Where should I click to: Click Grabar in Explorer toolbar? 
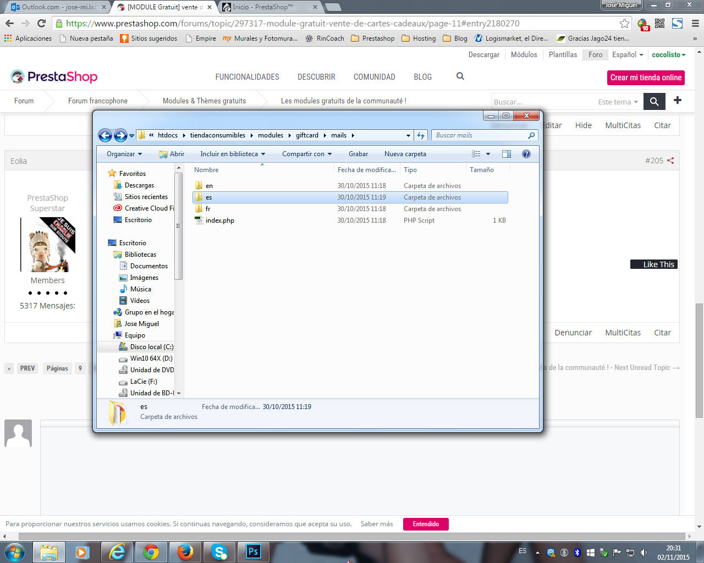(358, 154)
